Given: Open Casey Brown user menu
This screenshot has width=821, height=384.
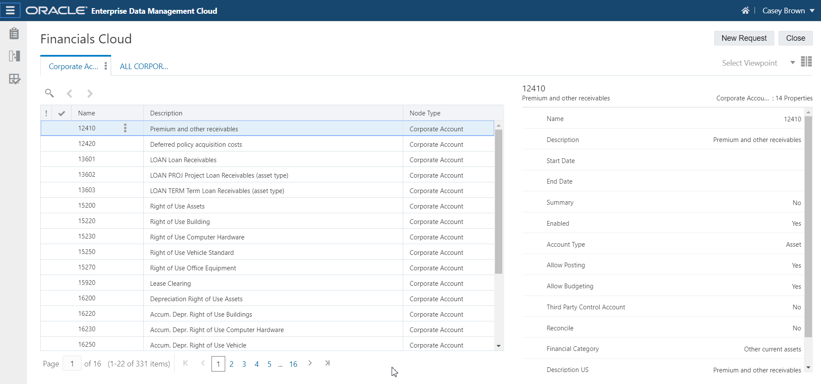Looking at the screenshot, I should tap(788, 11).
